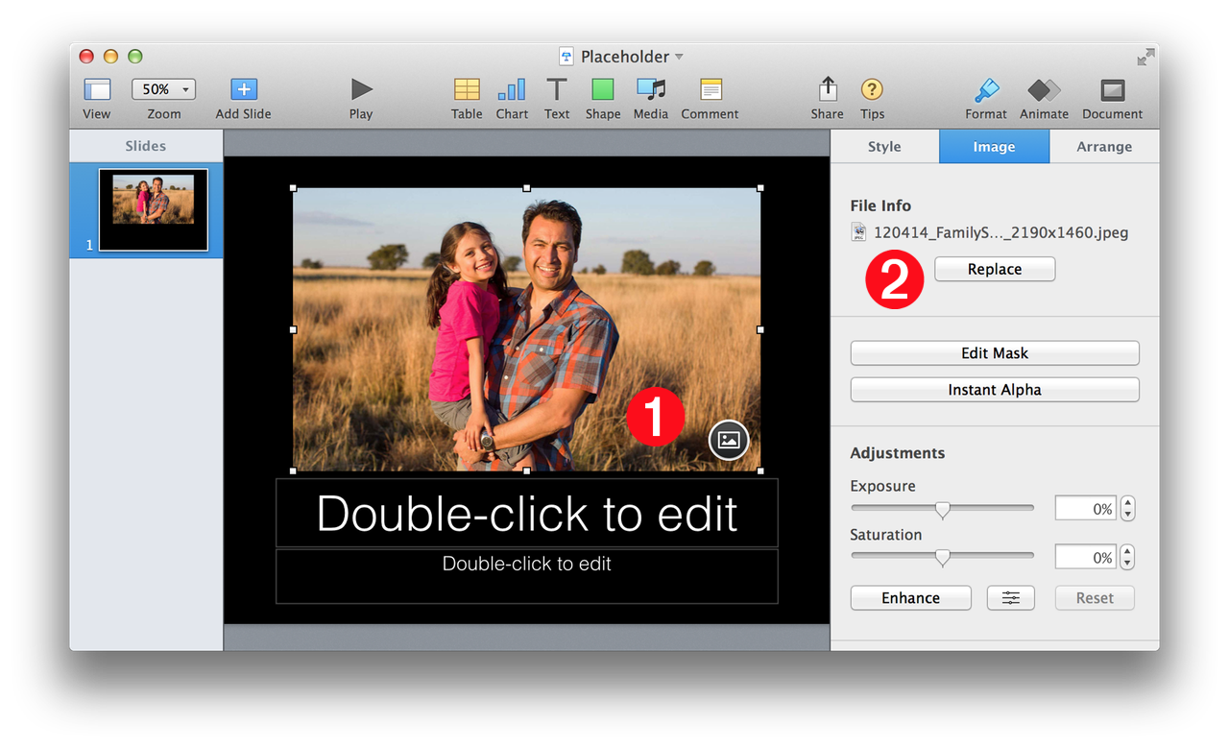Insert a Table from the toolbar

pyautogui.click(x=467, y=89)
